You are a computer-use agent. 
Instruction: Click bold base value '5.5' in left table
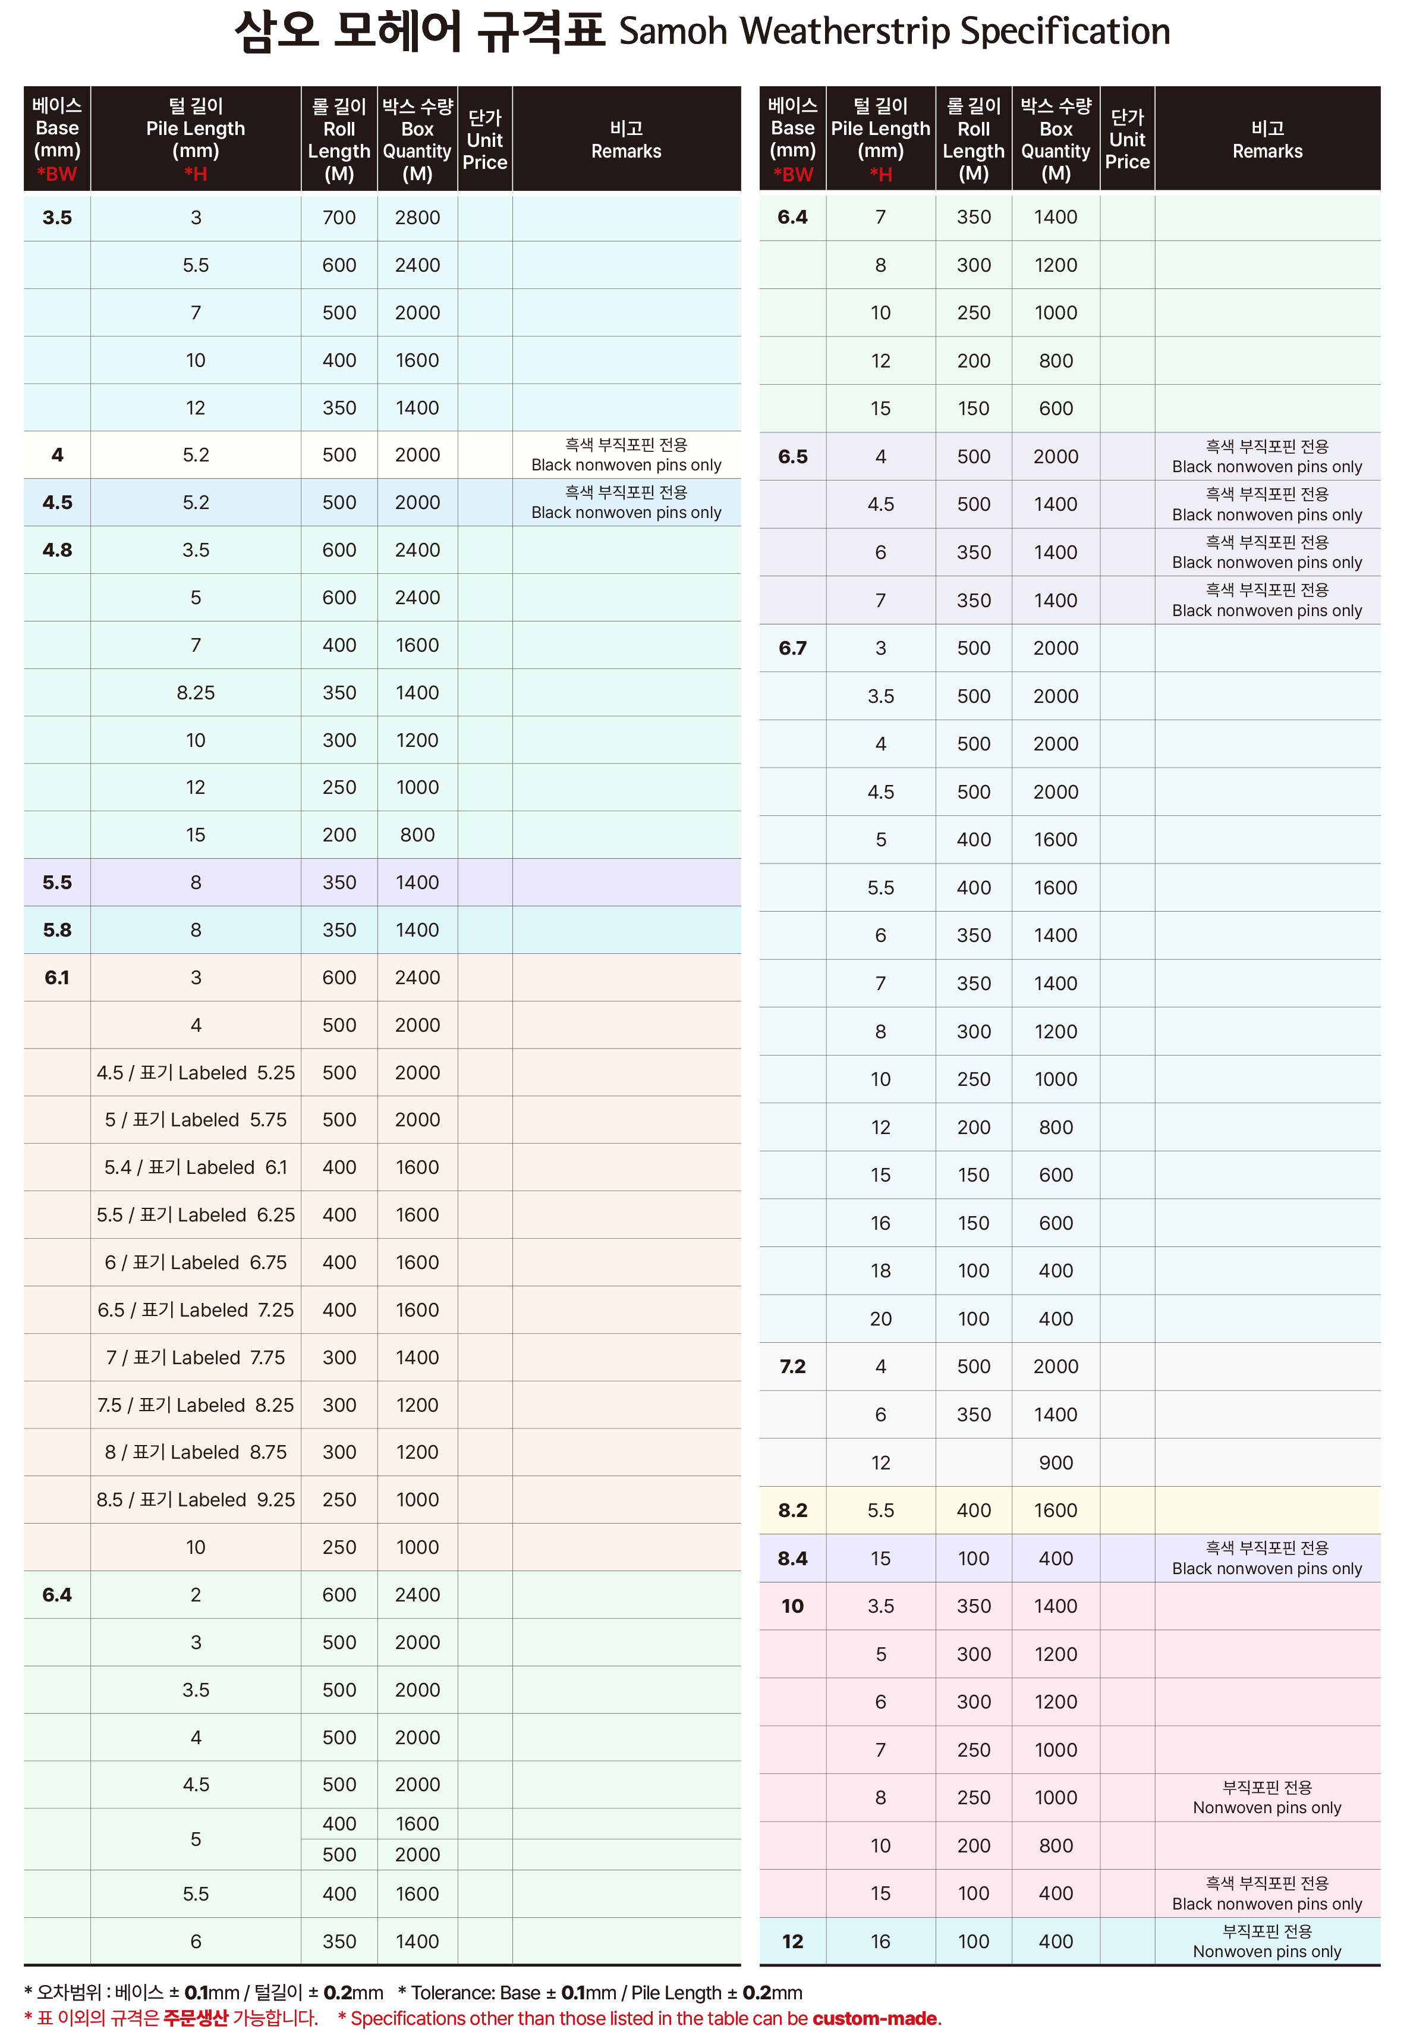[x=57, y=883]
